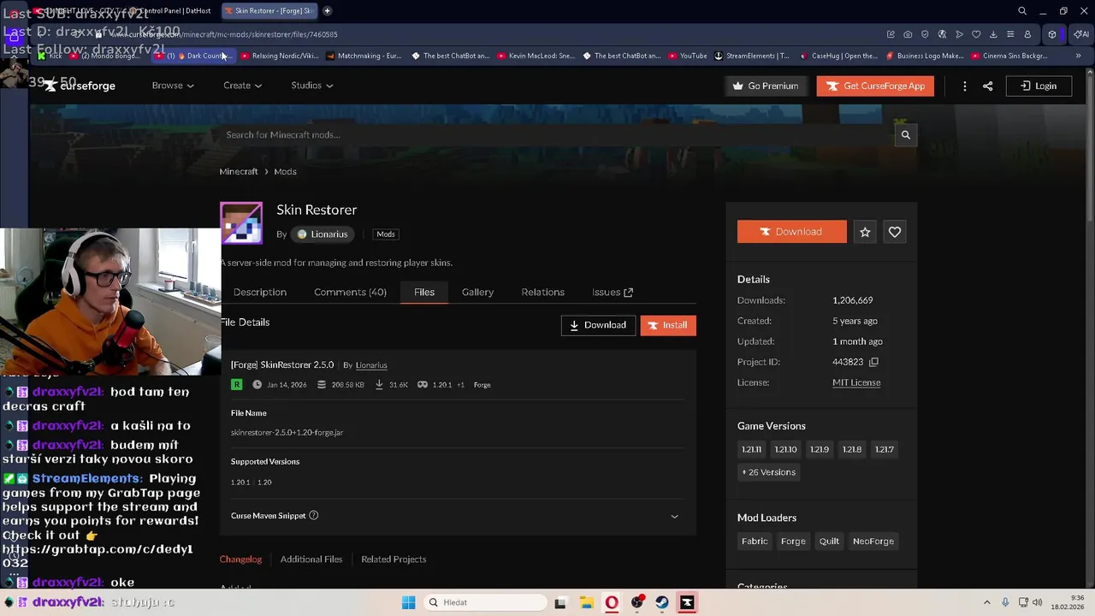Click the NeoForge mod loader tag
Image resolution: width=1095 pixels, height=616 pixels.
pyautogui.click(x=873, y=542)
